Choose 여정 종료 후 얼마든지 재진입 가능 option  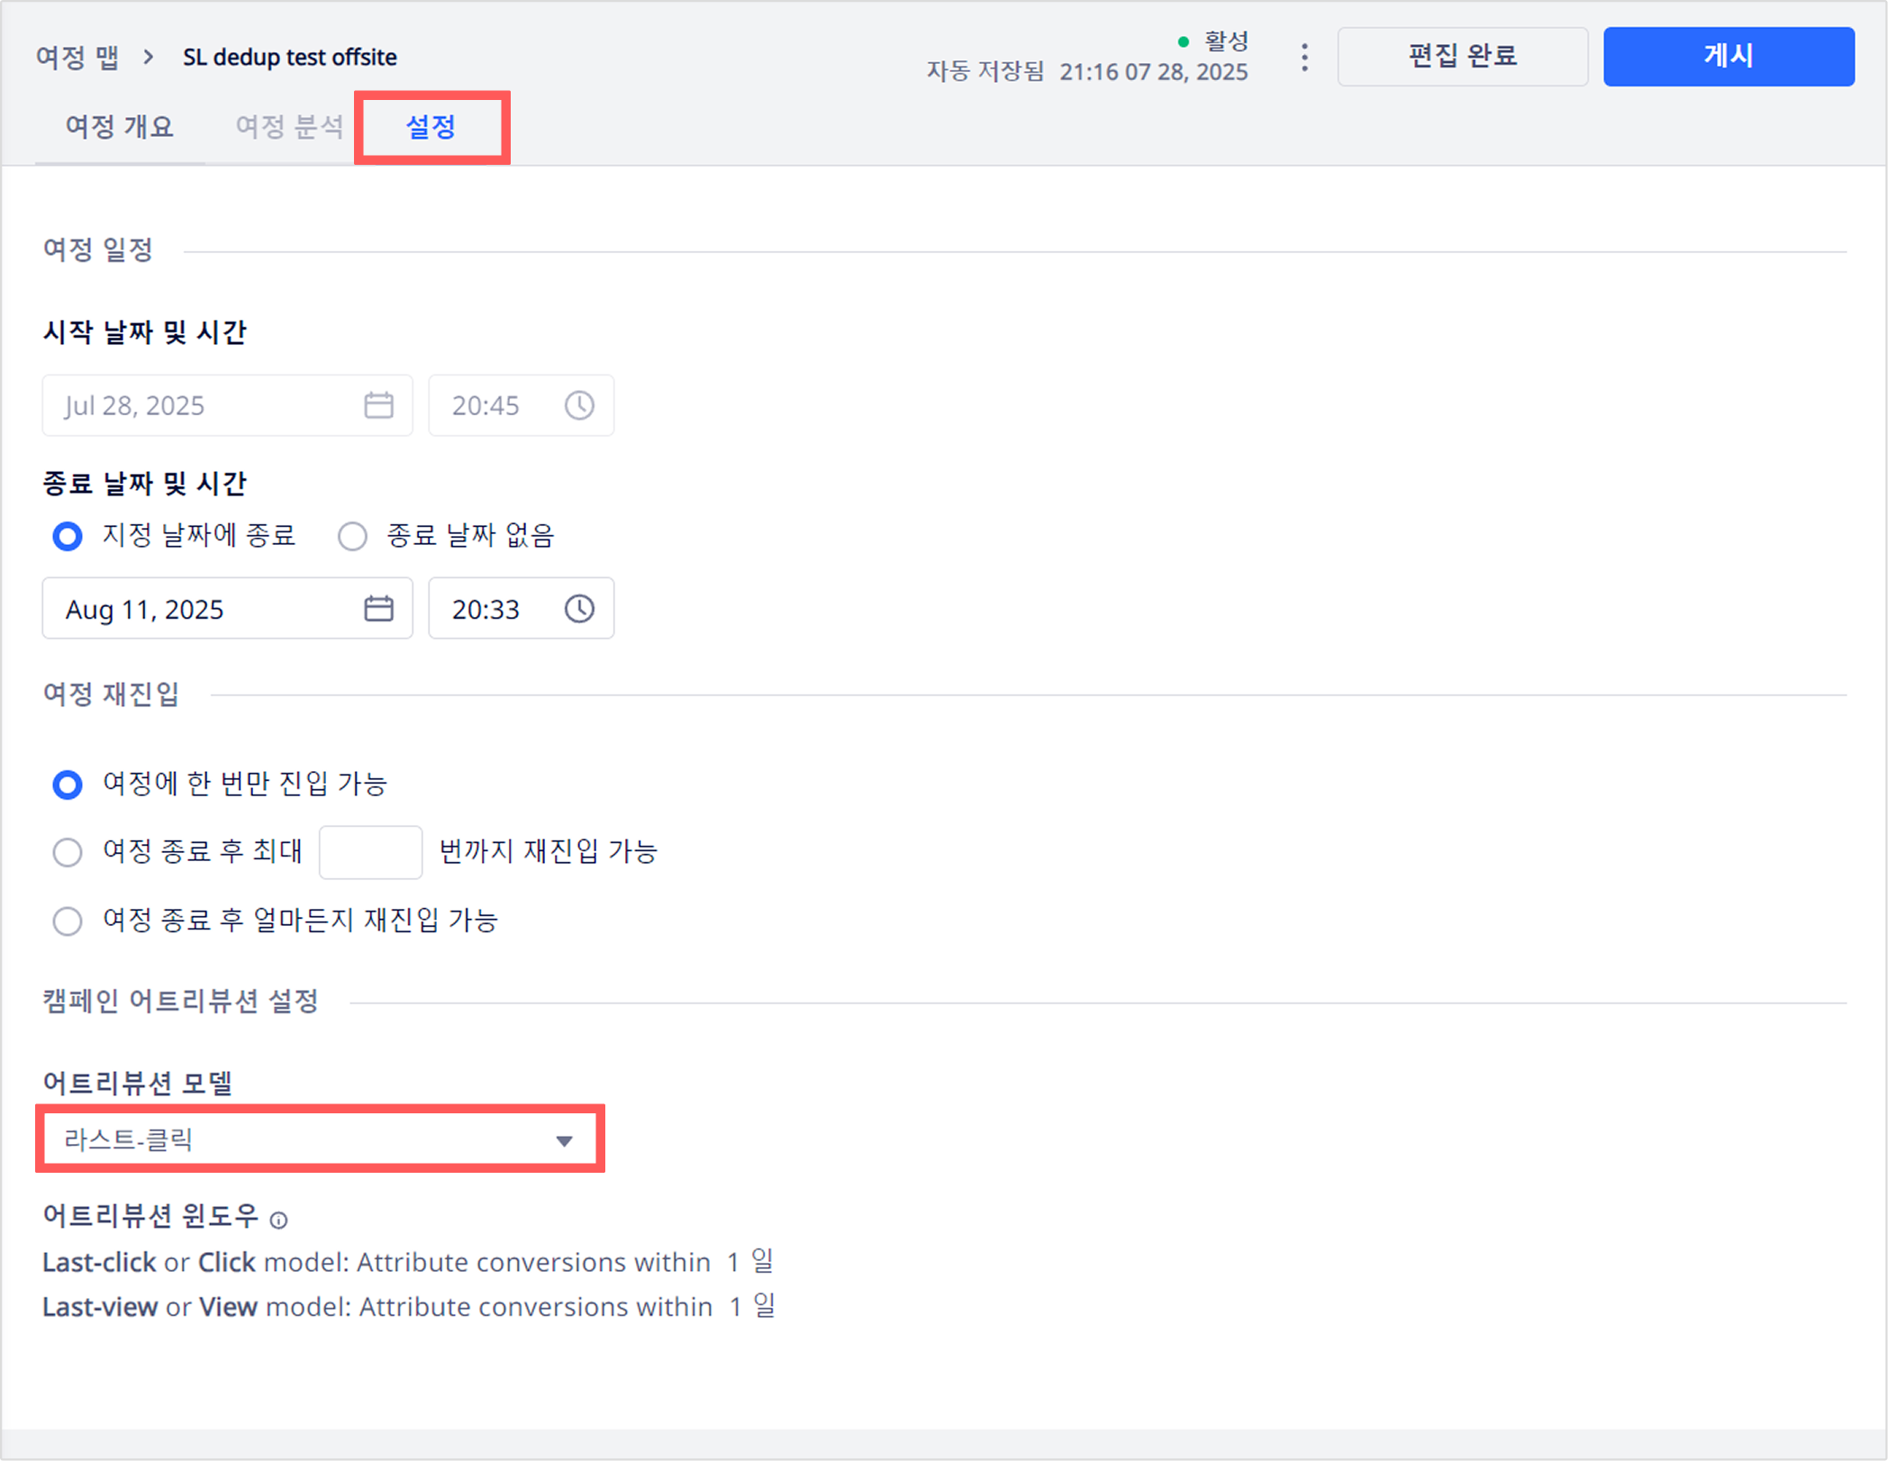(x=68, y=921)
